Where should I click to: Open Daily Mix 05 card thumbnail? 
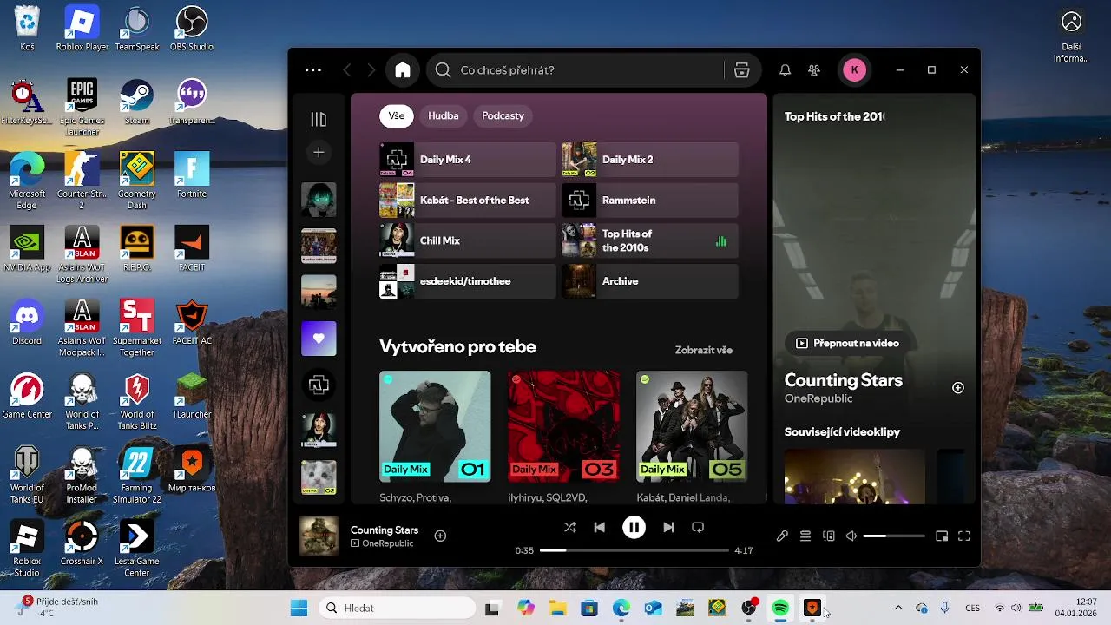tap(692, 426)
